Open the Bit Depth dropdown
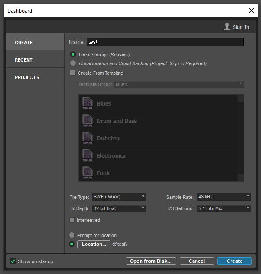This screenshot has height=274, width=261. 119,208
